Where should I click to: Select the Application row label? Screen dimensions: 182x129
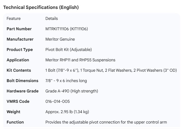[x=18, y=60]
